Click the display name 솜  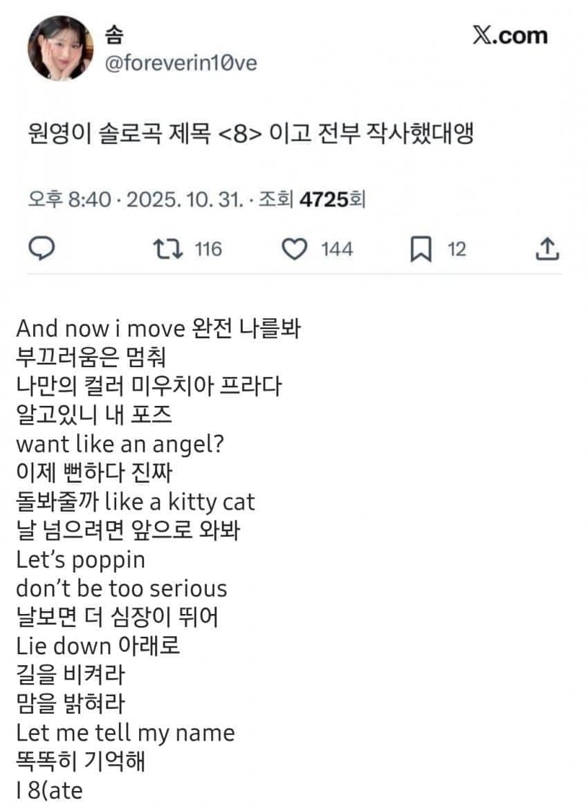tap(116, 33)
